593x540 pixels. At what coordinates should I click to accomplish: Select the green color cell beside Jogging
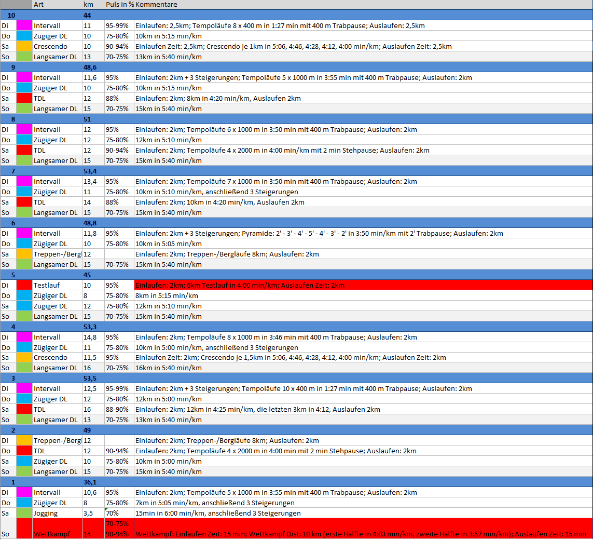[24, 513]
